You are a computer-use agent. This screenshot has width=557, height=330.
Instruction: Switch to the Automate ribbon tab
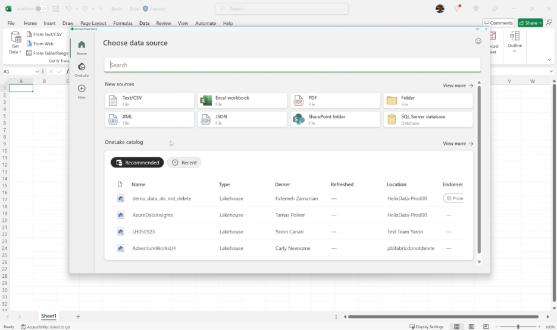point(205,23)
